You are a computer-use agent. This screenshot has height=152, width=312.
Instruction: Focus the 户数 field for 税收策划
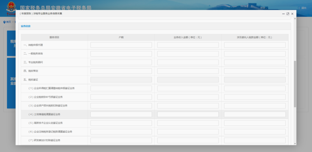point(121,71)
